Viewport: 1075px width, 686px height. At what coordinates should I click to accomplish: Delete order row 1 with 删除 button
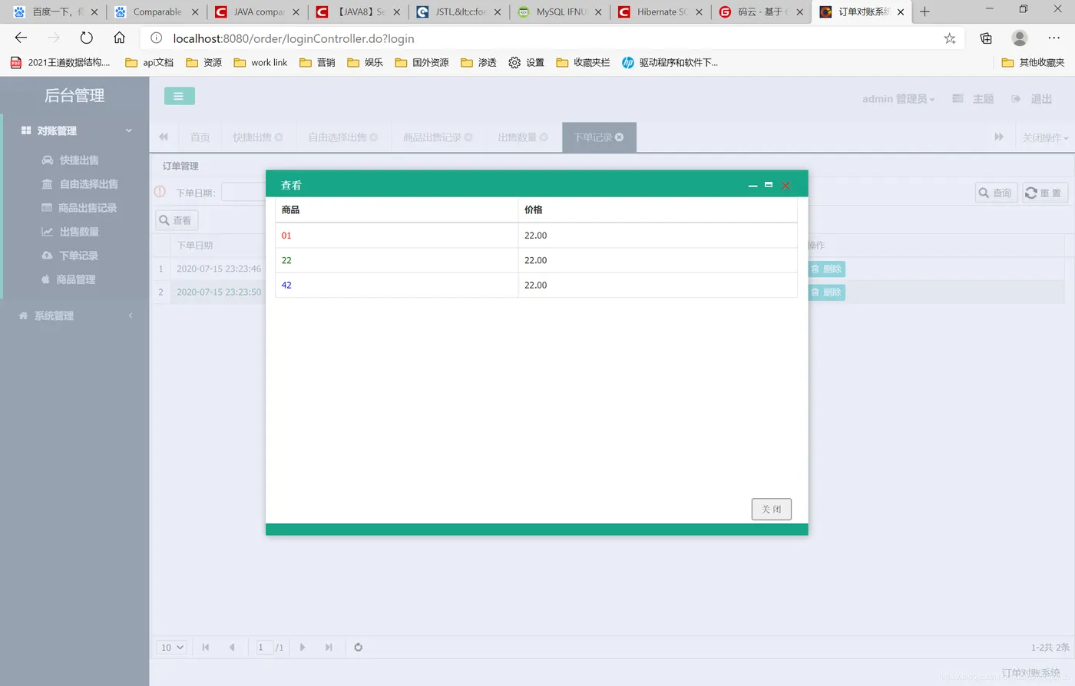click(827, 269)
